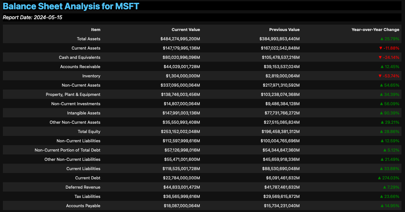Click the Item column header
Image resolution: width=405 pixels, height=212 pixels.
(96, 30)
